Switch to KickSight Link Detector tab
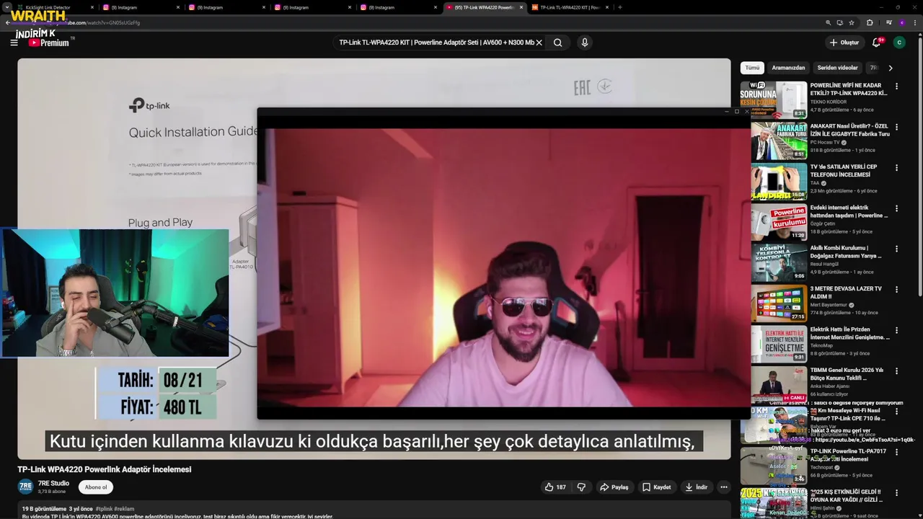923x519 pixels. [x=54, y=7]
